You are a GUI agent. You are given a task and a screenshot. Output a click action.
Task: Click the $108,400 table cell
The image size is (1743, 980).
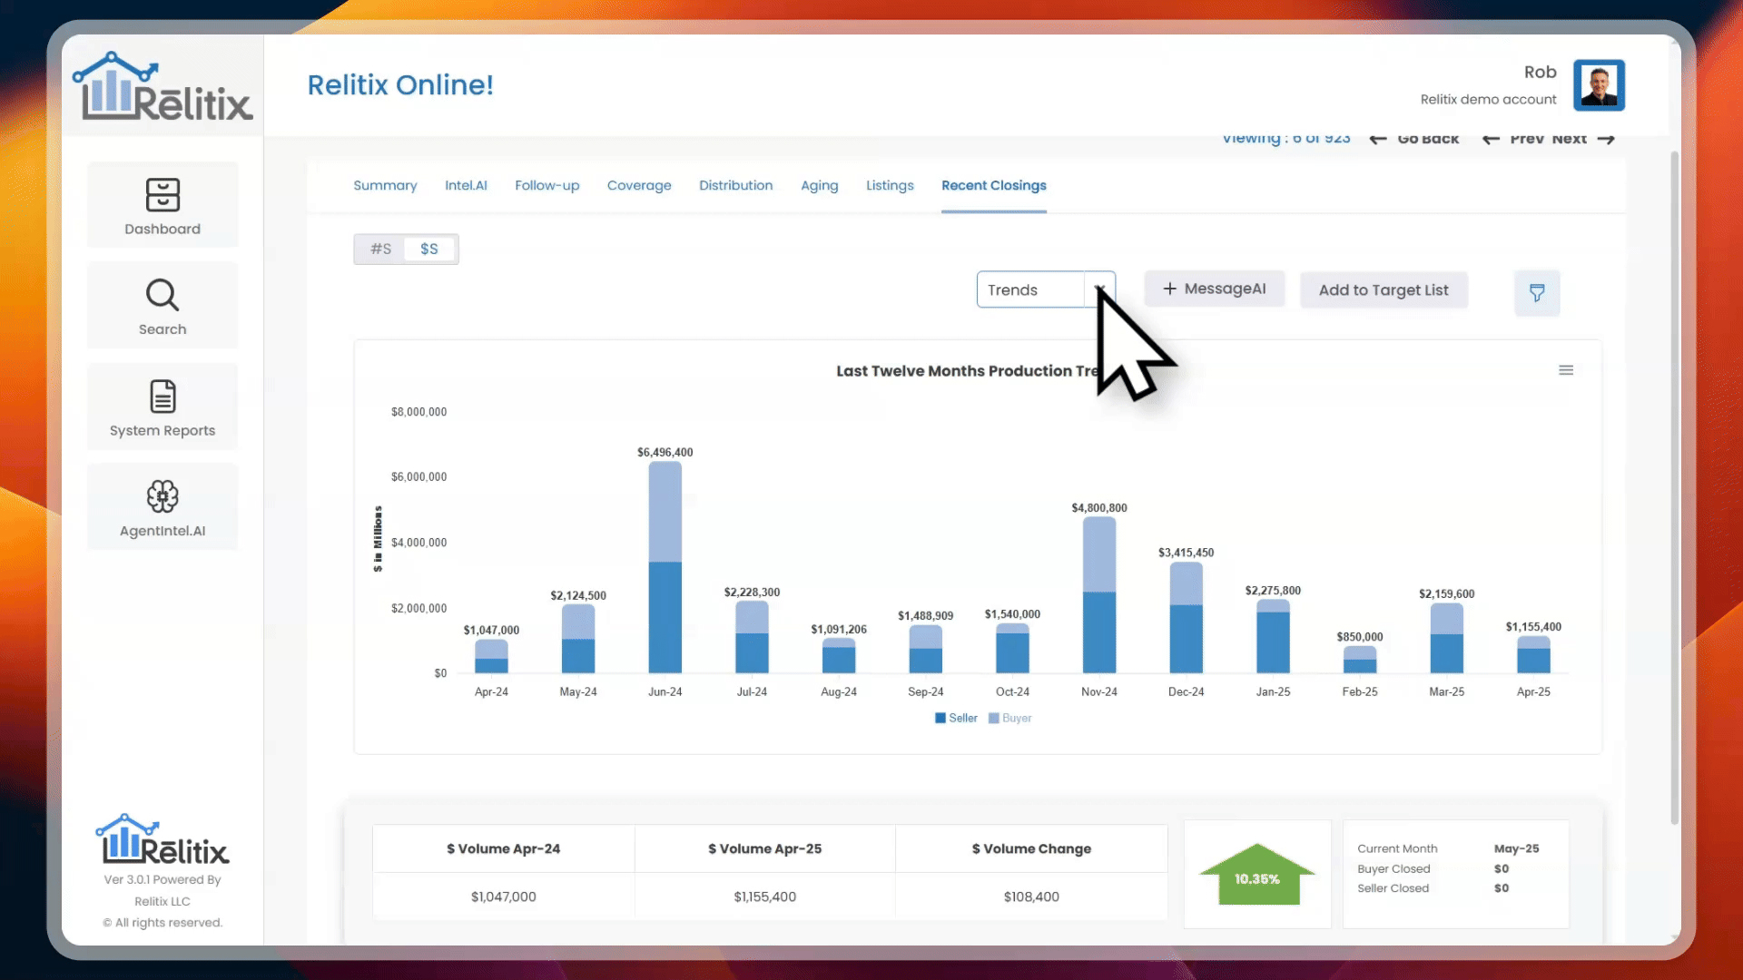(x=1031, y=897)
